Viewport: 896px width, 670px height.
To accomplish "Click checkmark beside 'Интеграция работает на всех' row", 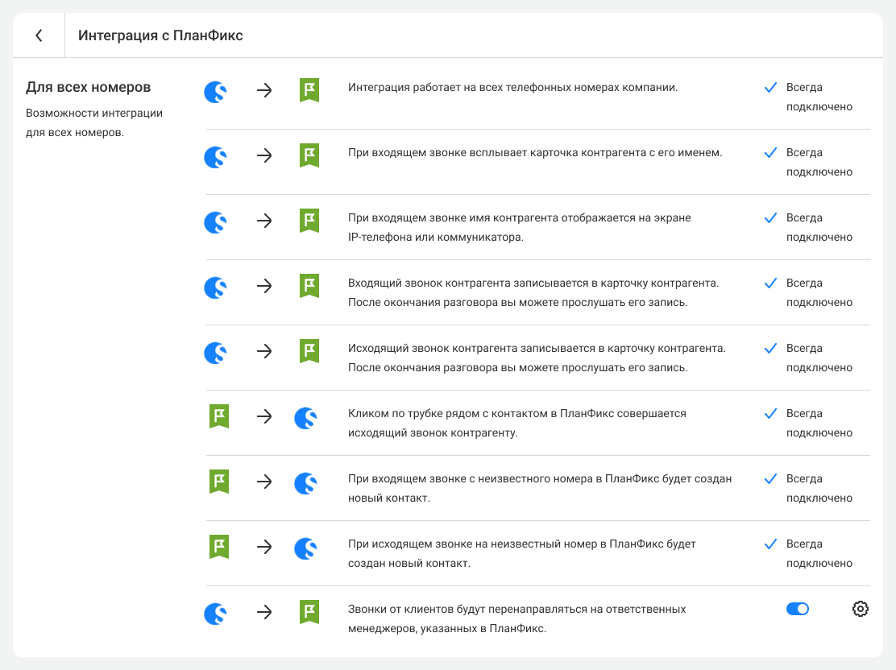I will coord(770,88).
